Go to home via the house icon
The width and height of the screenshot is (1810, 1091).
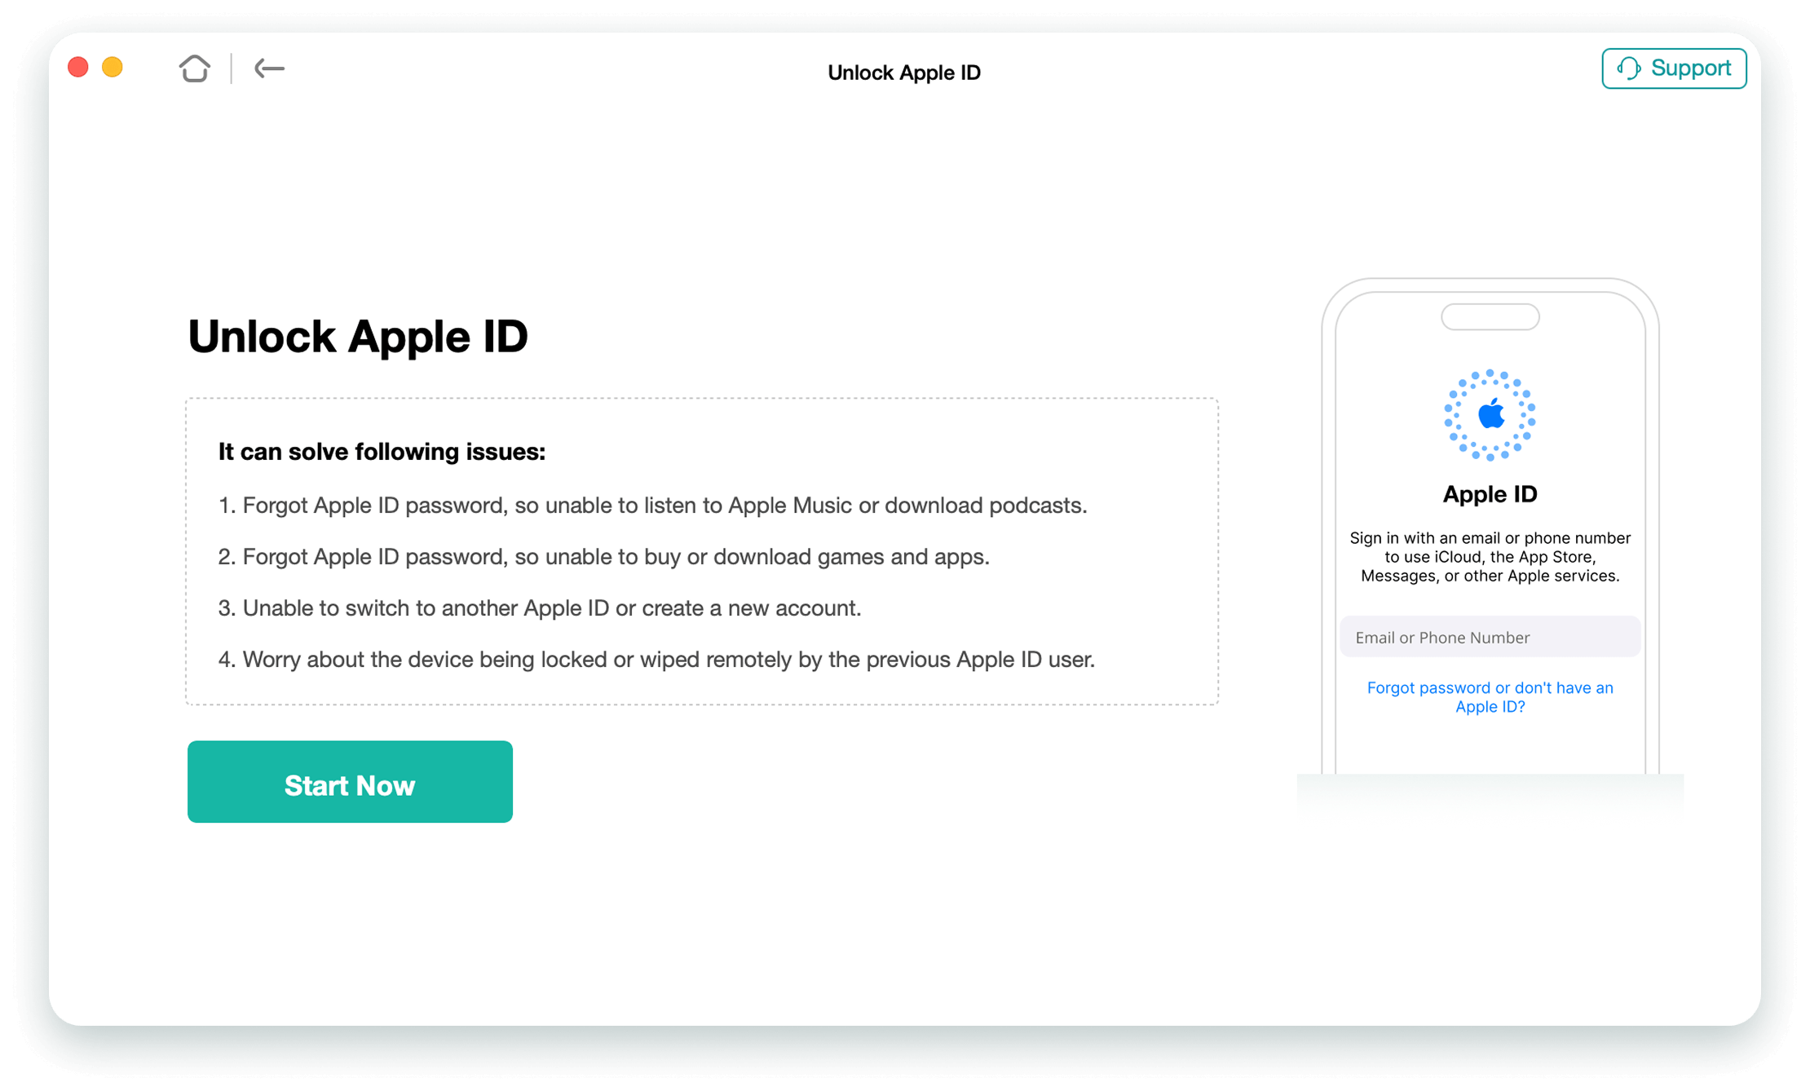click(x=195, y=68)
